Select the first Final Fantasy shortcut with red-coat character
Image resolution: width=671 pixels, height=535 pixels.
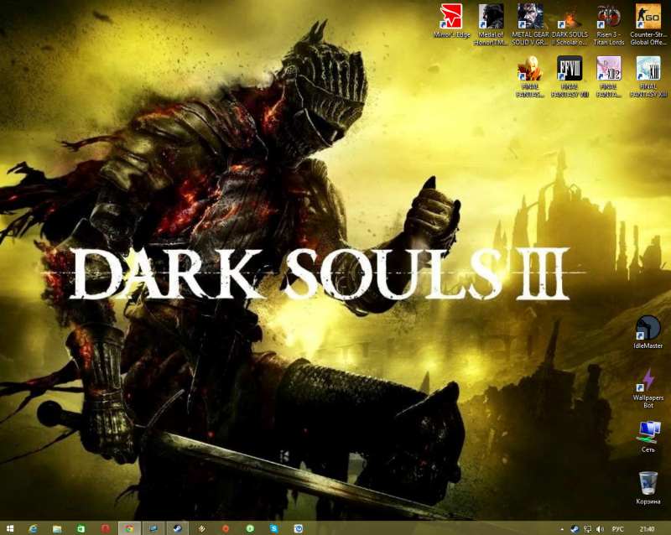pyautogui.click(x=530, y=77)
